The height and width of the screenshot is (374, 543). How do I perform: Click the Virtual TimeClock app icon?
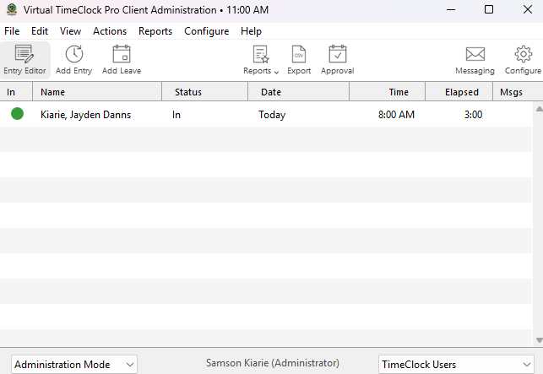(12, 9)
